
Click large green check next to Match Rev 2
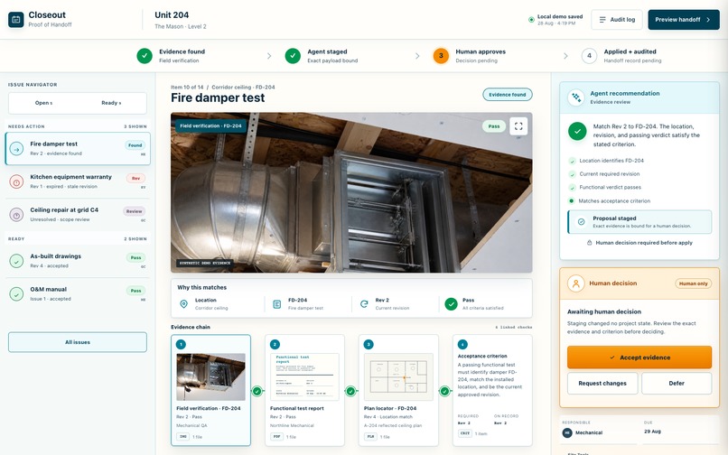tap(577, 132)
